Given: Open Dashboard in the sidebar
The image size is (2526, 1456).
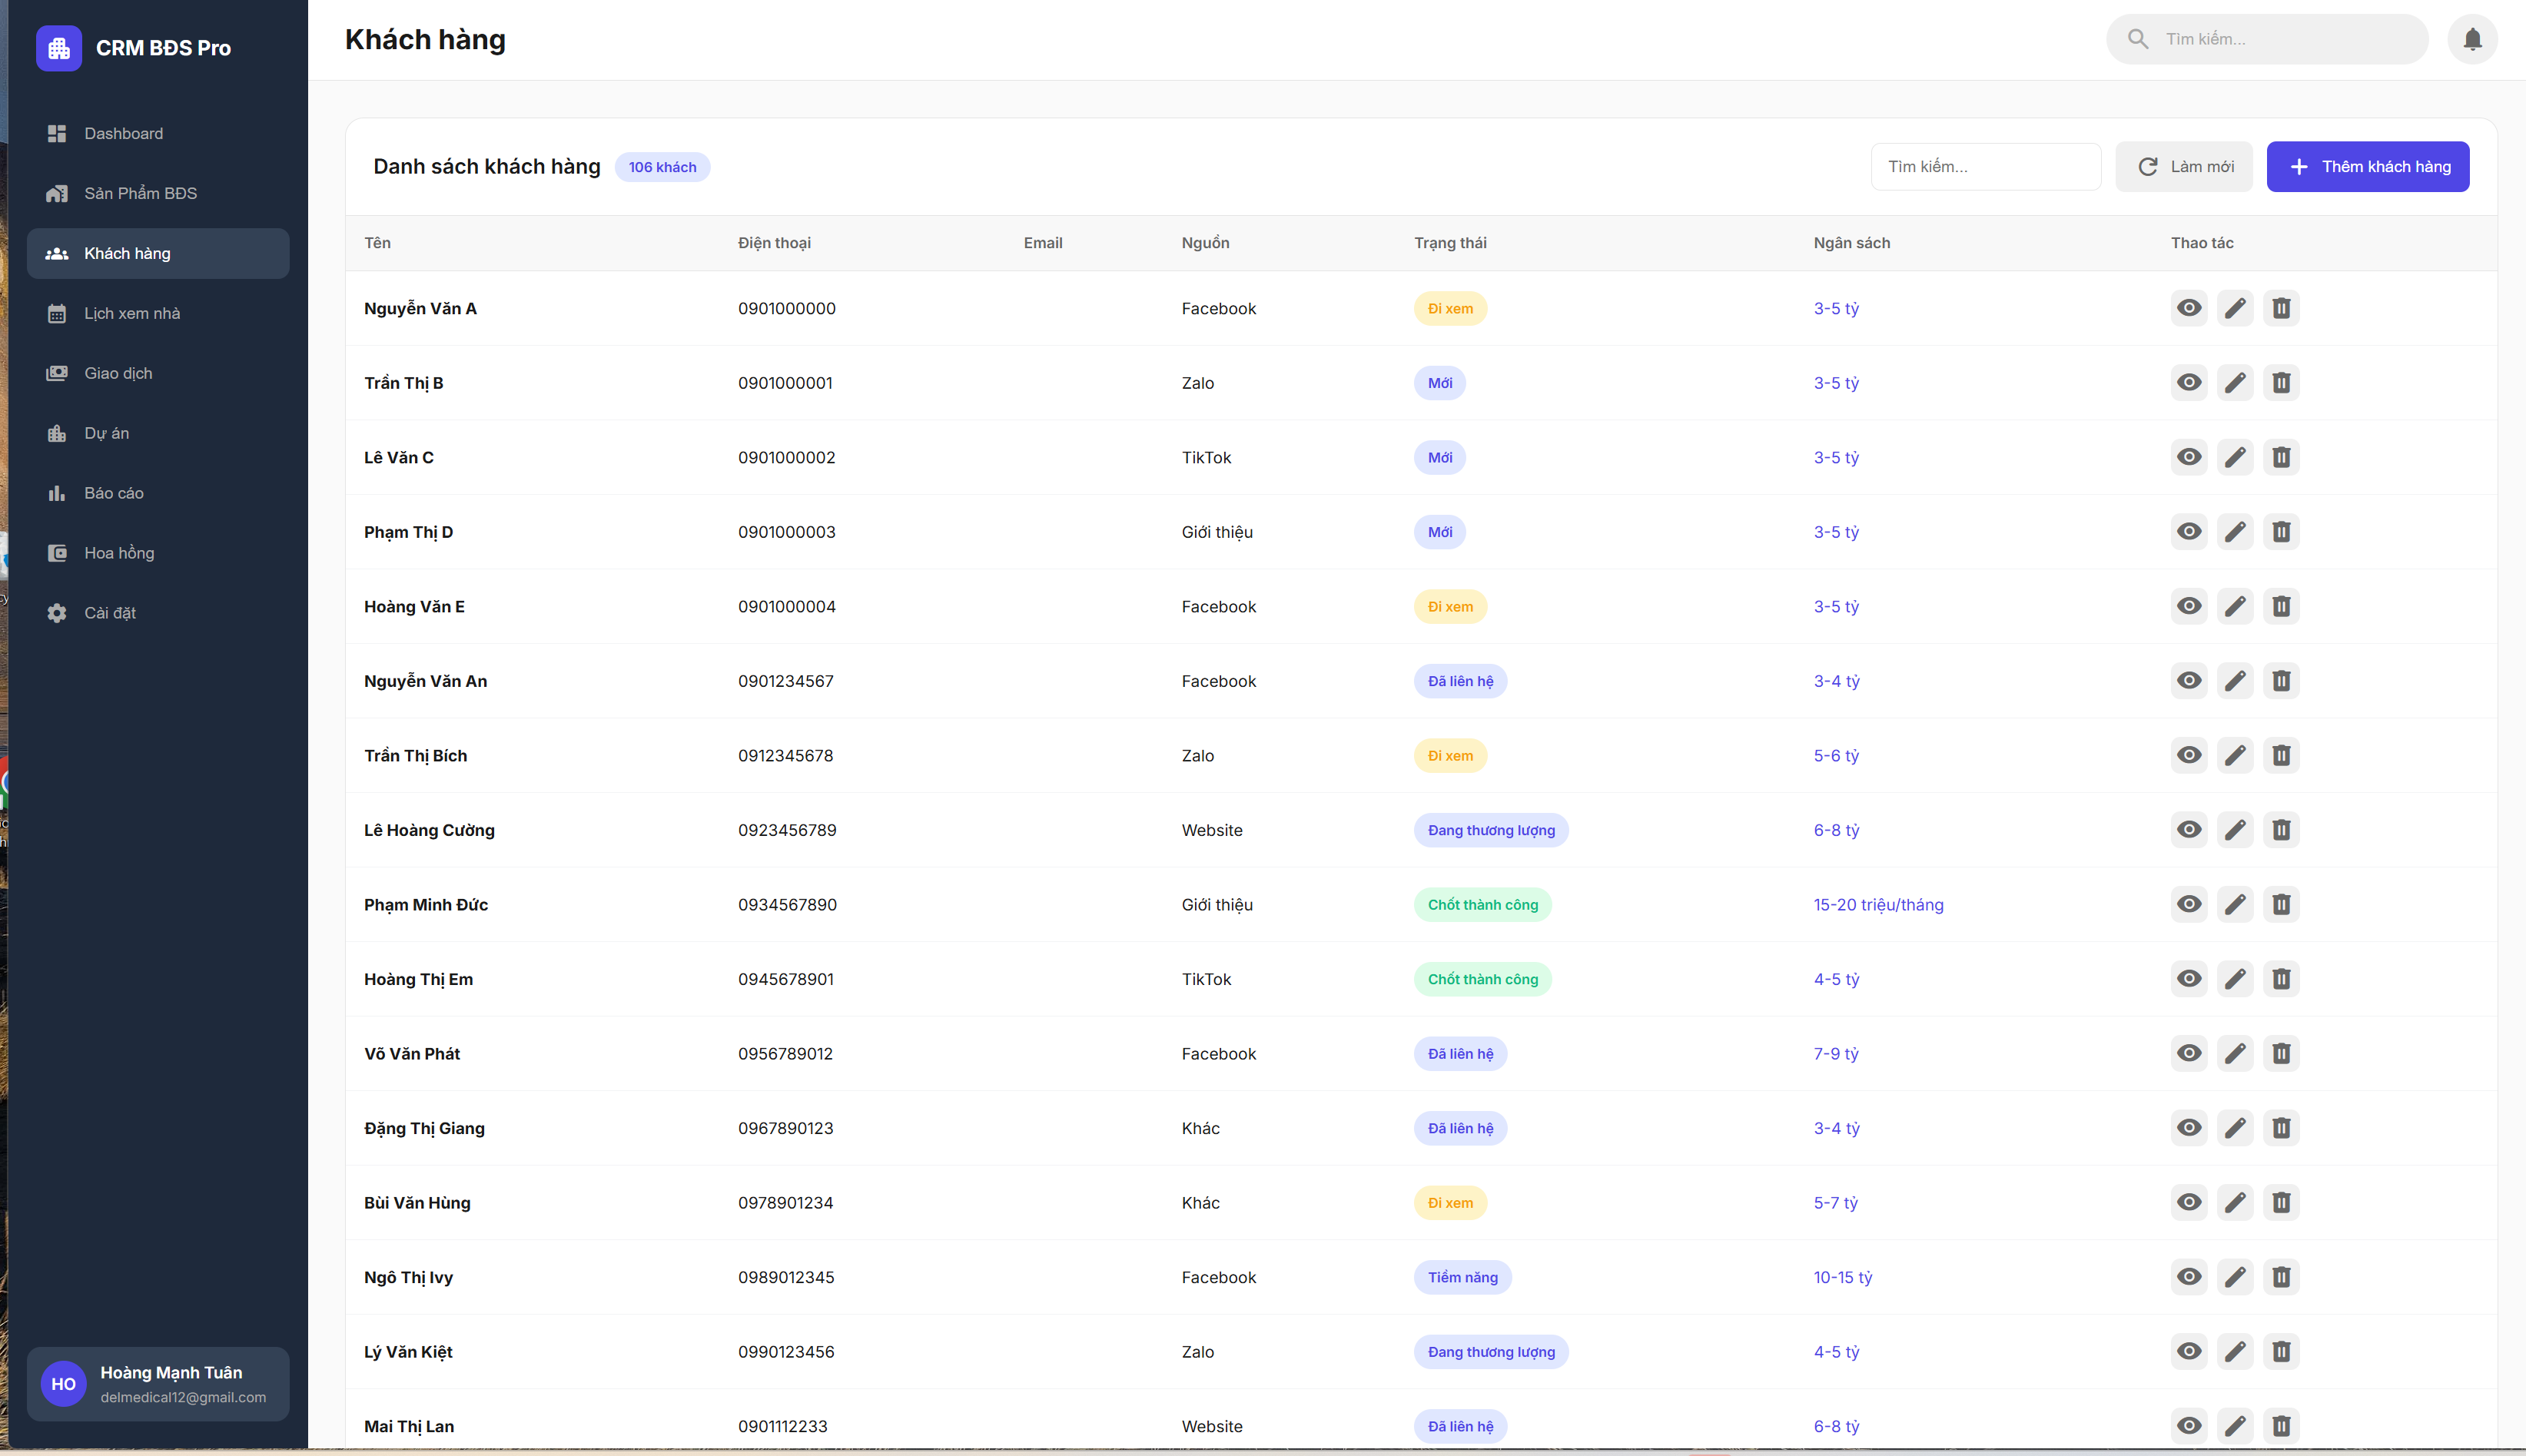Looking at the screenshot, I should point(123,133).
